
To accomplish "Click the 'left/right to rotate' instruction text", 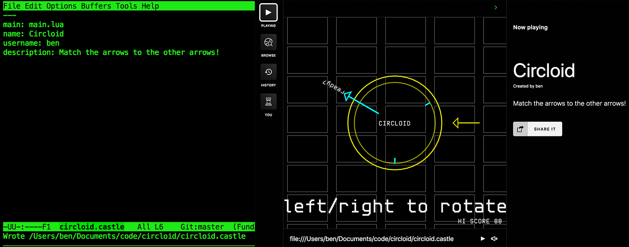I will pos(395,207).
